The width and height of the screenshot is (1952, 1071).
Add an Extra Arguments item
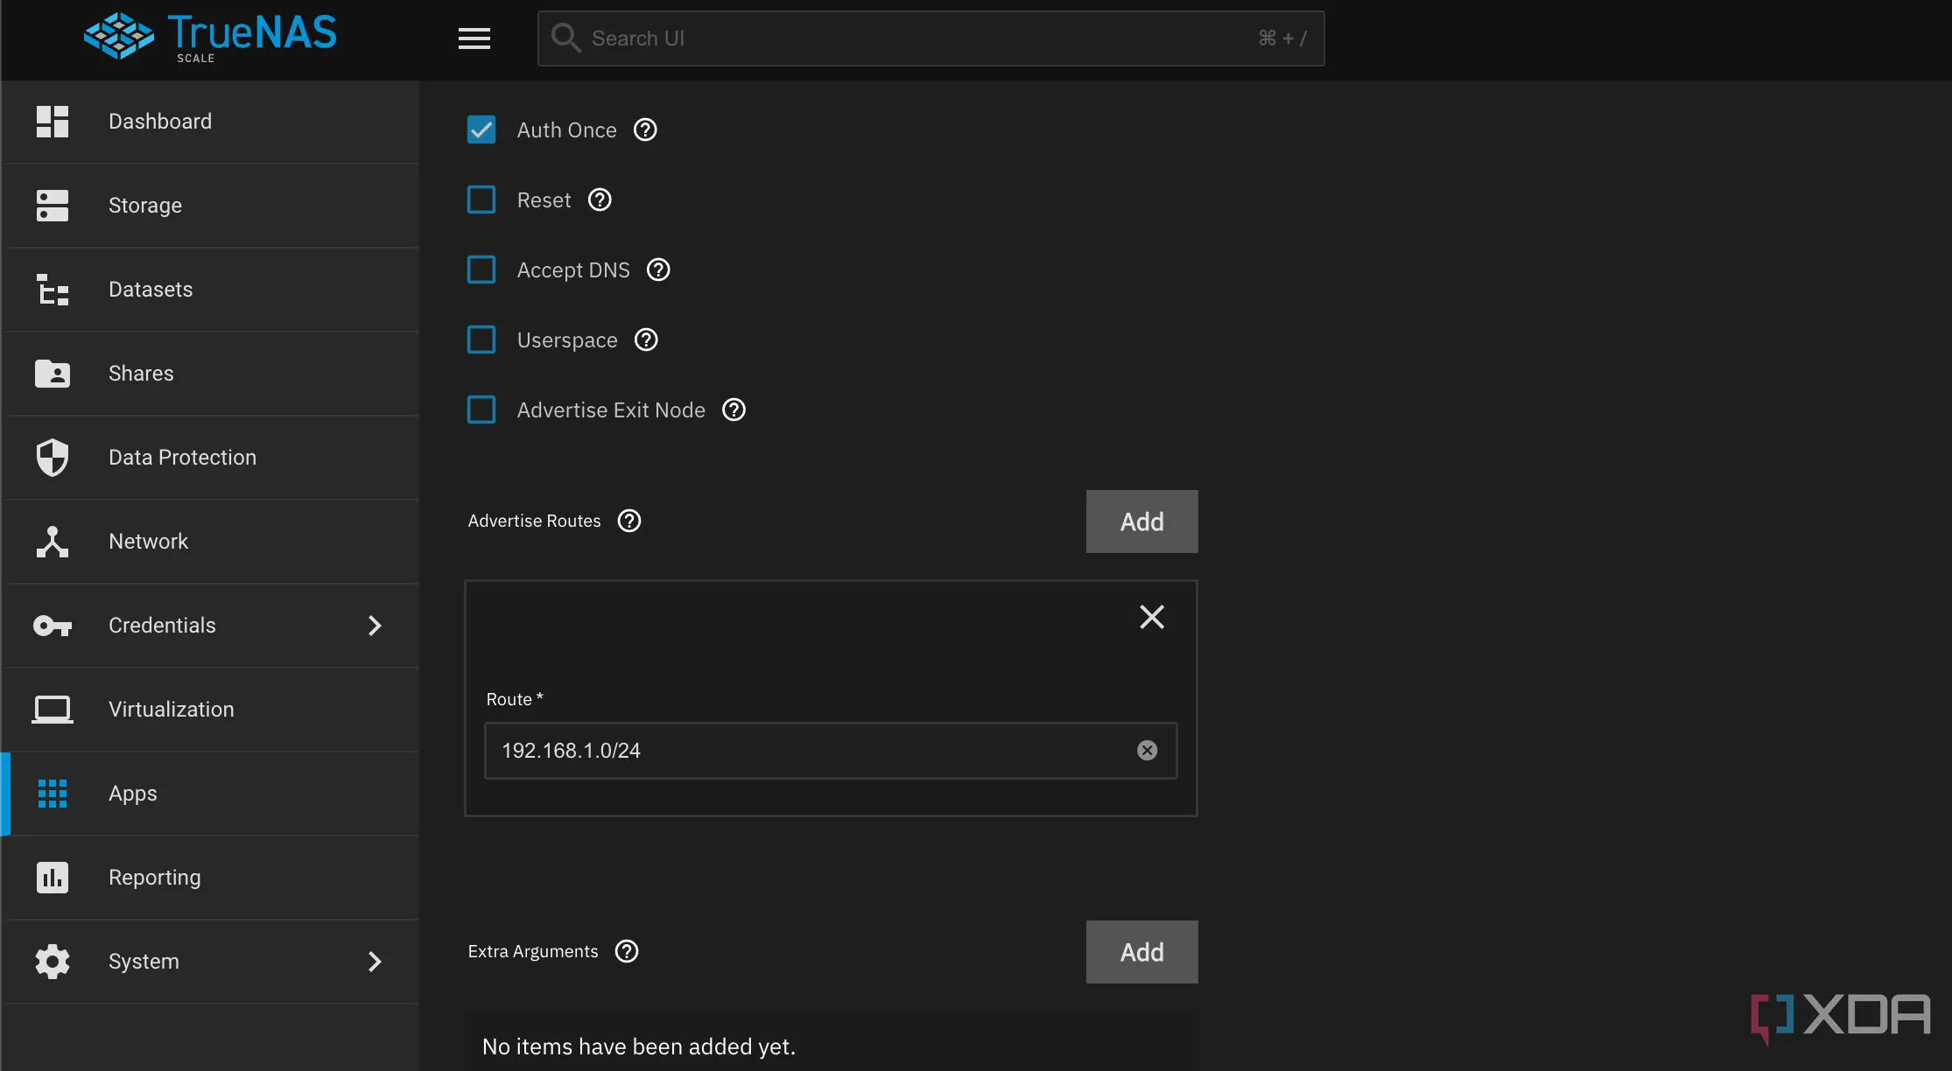pyautogui.click(x=1141, y=952)
